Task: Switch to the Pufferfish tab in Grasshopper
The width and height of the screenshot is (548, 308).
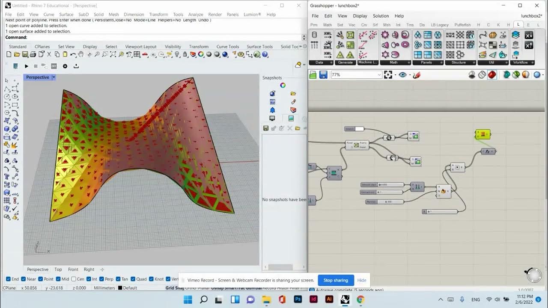Action: [462, 25]
